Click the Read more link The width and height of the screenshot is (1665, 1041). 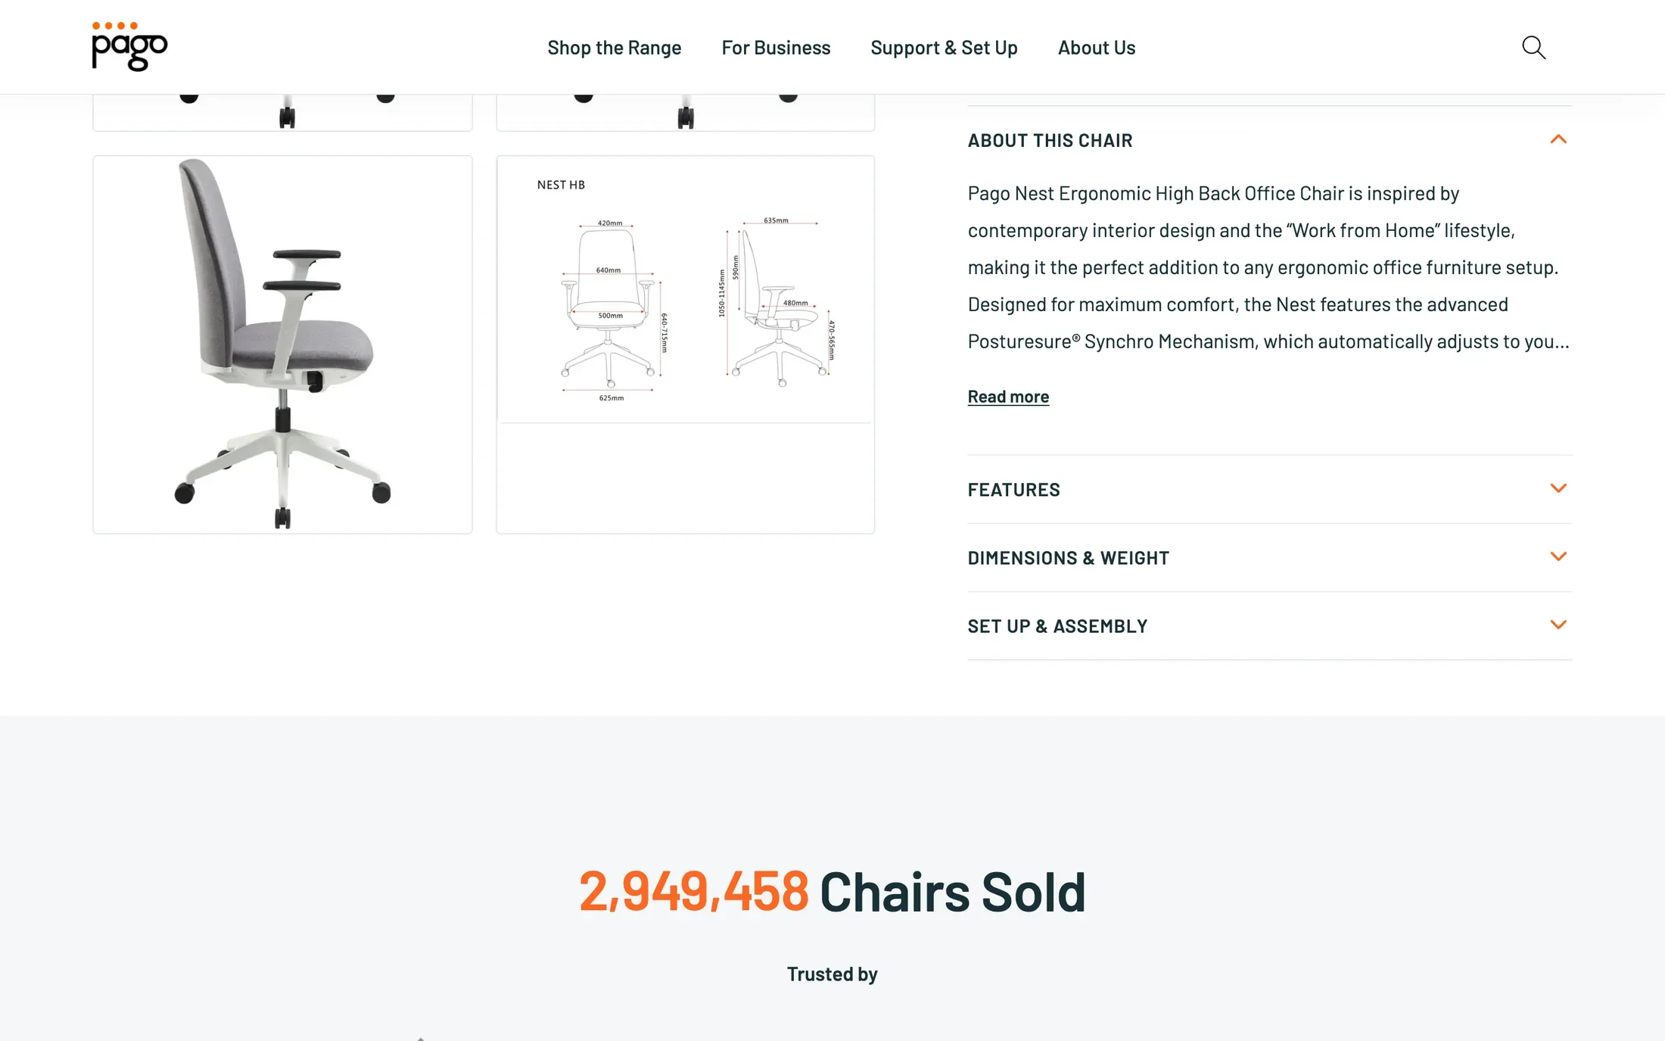[x=1008, y=396]
